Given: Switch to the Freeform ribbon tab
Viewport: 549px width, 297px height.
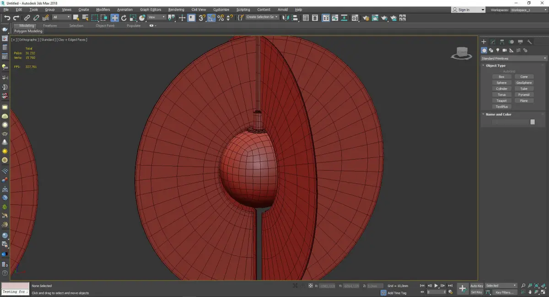Looking at the screenshot, I should 50,26.
